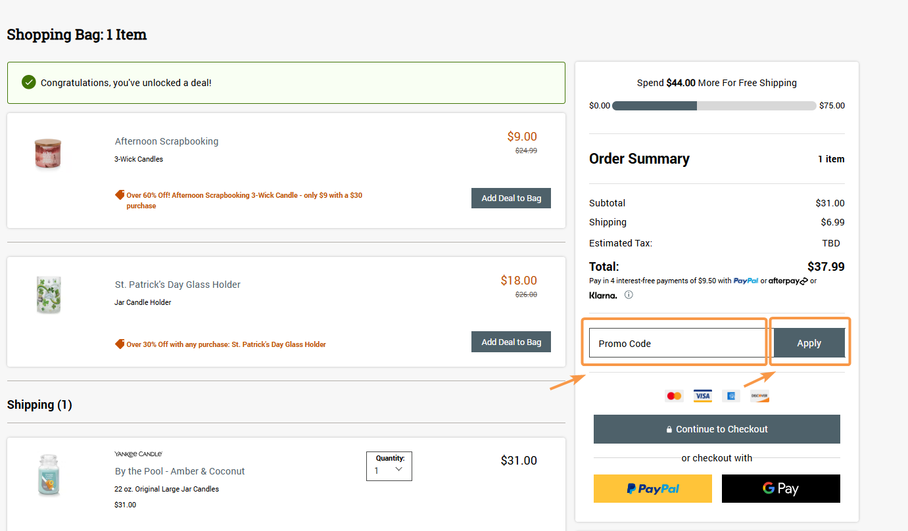Apply the promo code
Image resolution: width=908 pixels, height=531 pixels.
pyautogui.click(x=809, y=343)
